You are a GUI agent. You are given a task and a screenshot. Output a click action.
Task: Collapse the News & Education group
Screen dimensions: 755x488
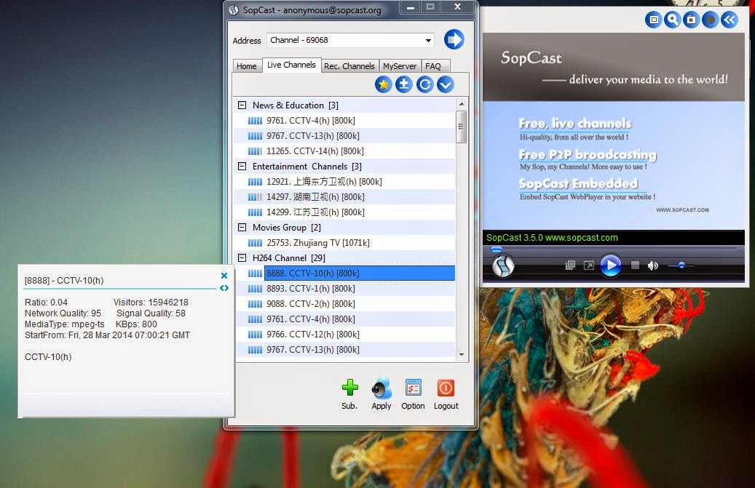click(x=242, y=105)
